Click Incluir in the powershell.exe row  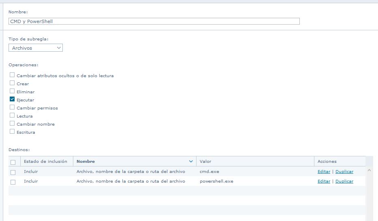(31, 181)
